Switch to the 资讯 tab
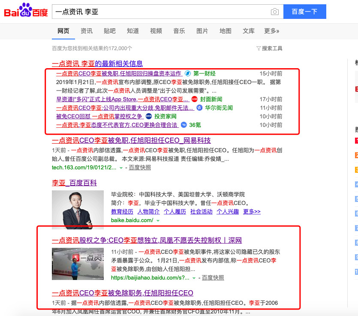358x316 pixels. point(87,31)
